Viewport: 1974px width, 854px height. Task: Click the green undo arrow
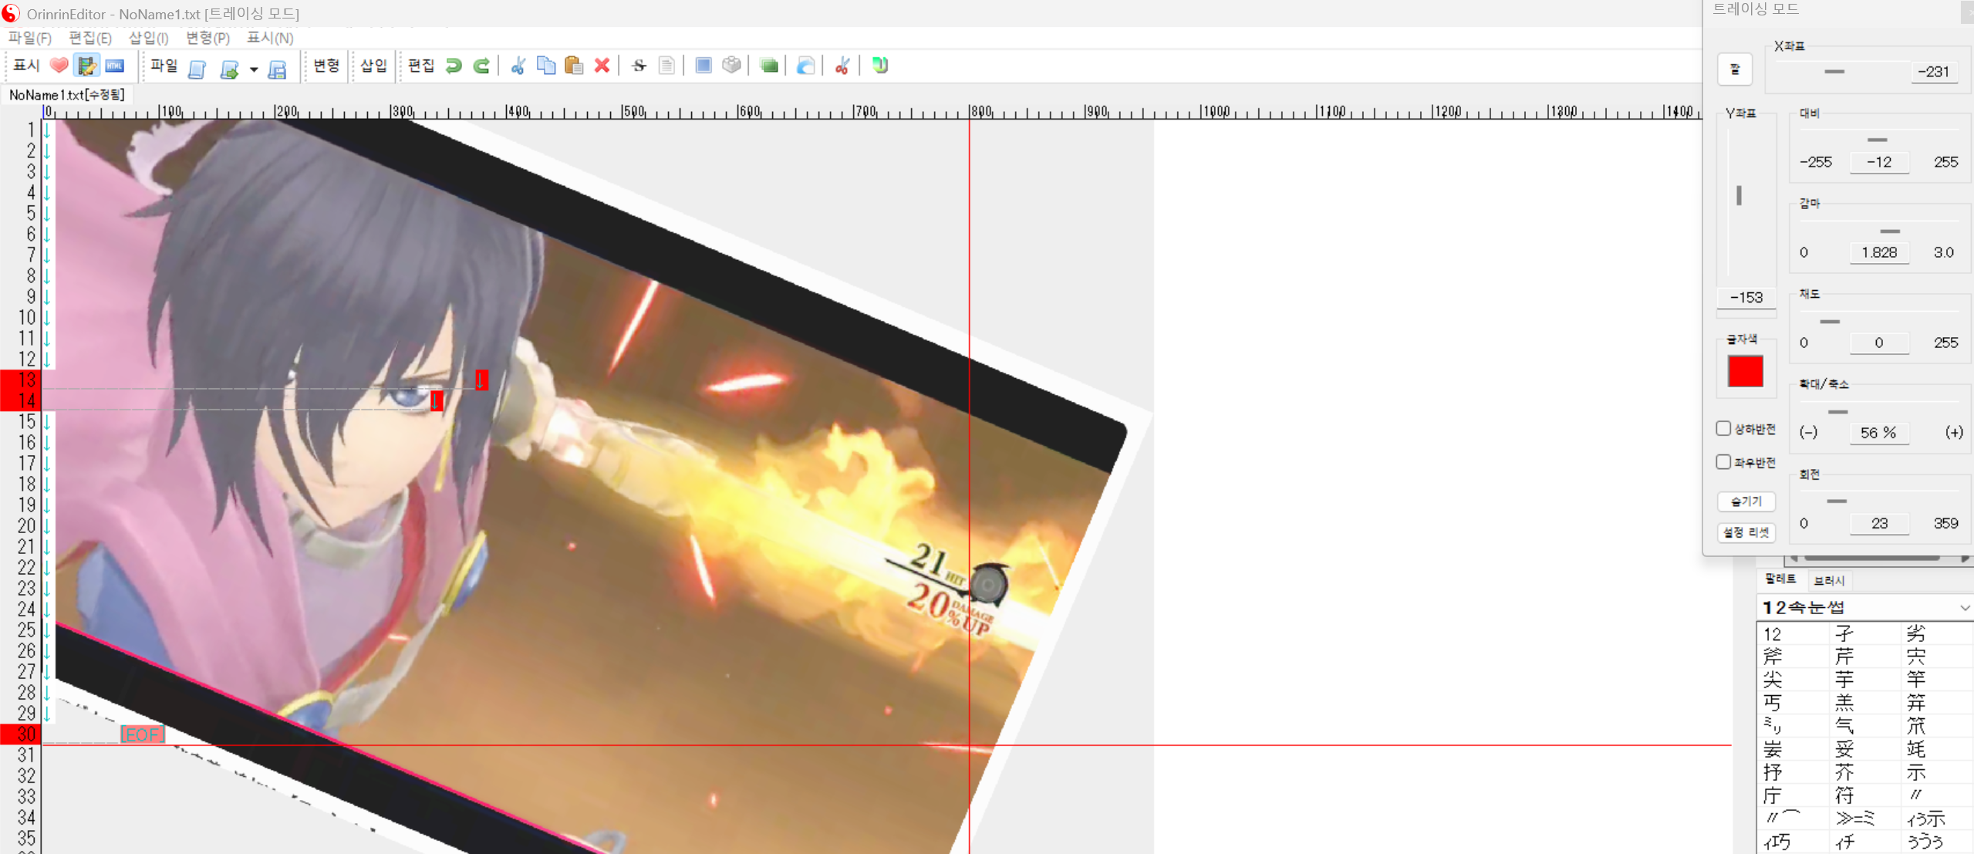coord(454,66)
